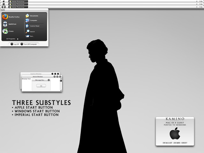Image resolution: width=204 pixels, height=153 pixels.
Task: Click the 7:00 clock on Apple-button taskbar
Action: coord(201,1)
